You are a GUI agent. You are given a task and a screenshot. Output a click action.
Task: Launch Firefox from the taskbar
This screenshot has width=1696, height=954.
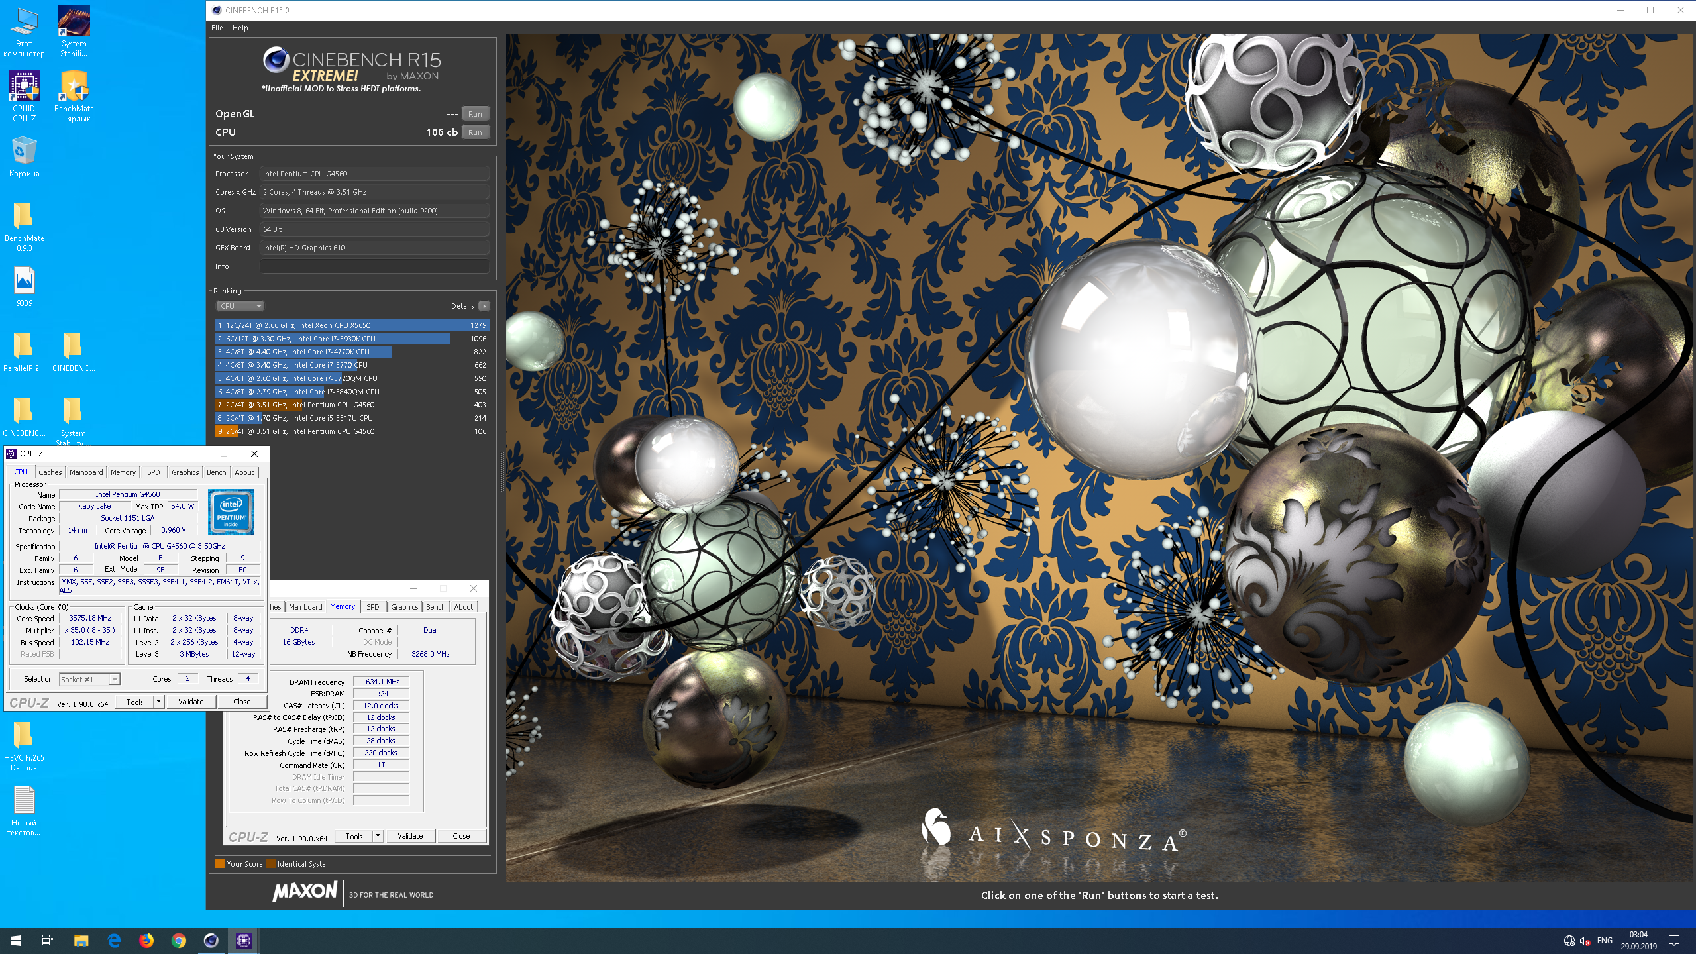[x=146, y=940]
